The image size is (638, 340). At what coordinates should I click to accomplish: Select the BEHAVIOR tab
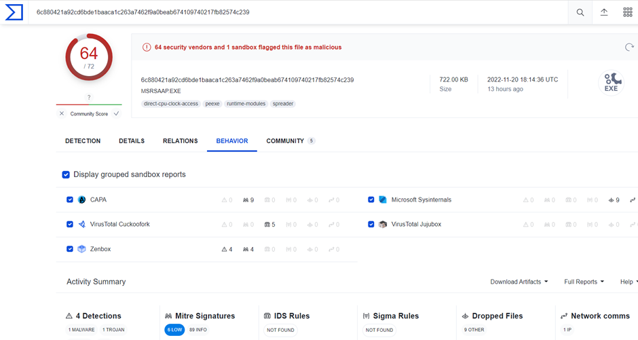coord(232,140)
